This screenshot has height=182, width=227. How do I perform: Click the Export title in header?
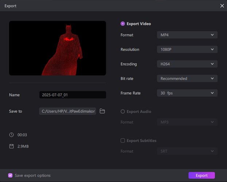[x=10, y=6]
